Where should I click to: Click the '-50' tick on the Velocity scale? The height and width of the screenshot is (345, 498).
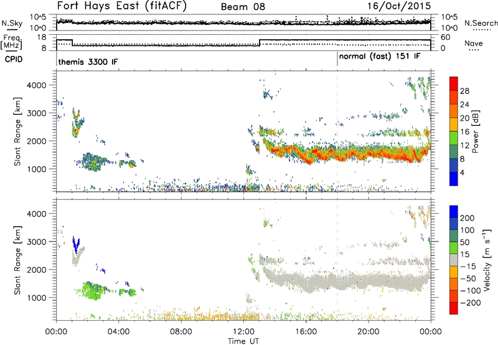tap(469, 278)
